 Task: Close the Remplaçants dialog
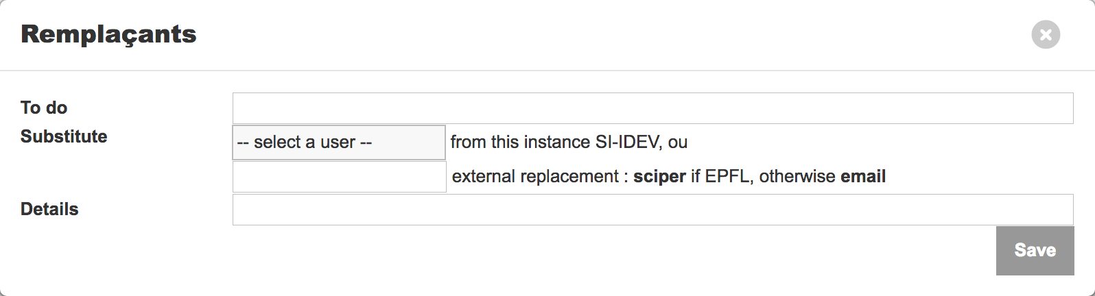click(x=1046, y=34)
